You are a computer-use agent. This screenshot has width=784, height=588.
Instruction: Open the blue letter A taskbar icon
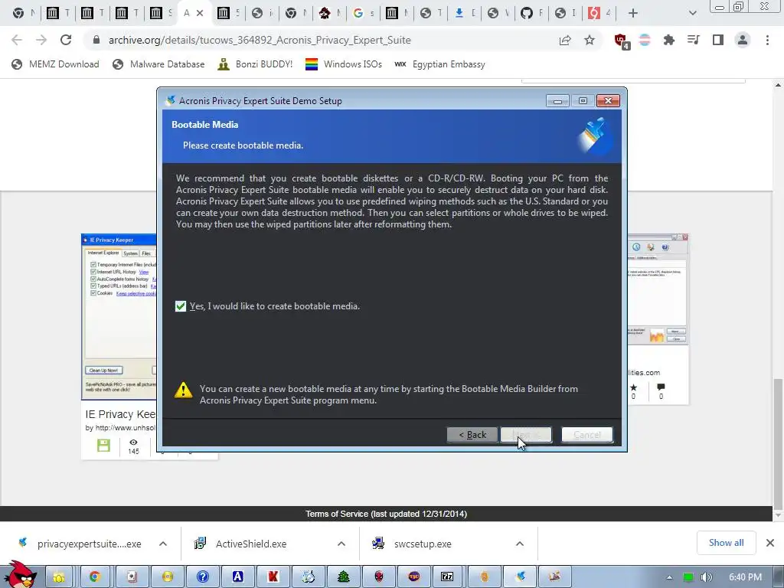[237, 577]
